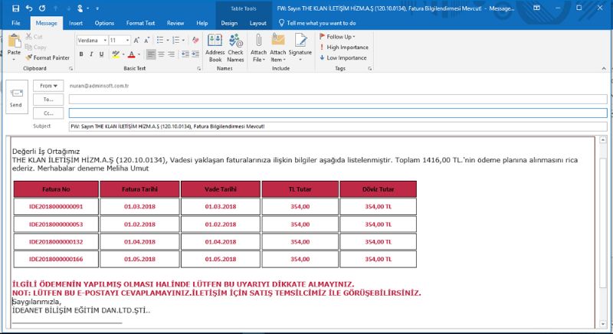This screenshot has width=613, height=334.
Task: Open Basic Text dialog launcher
Action: (199, 69)
